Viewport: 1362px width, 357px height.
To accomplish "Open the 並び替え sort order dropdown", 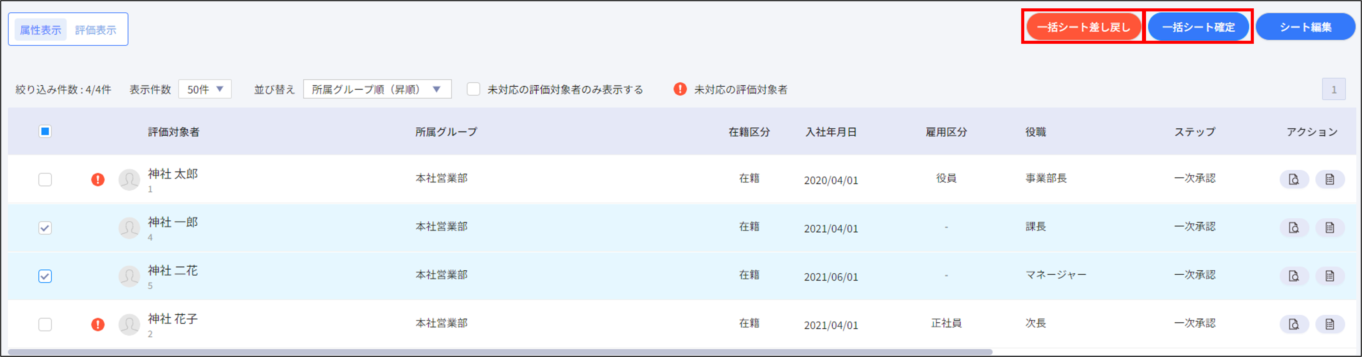I will point(376,89).
